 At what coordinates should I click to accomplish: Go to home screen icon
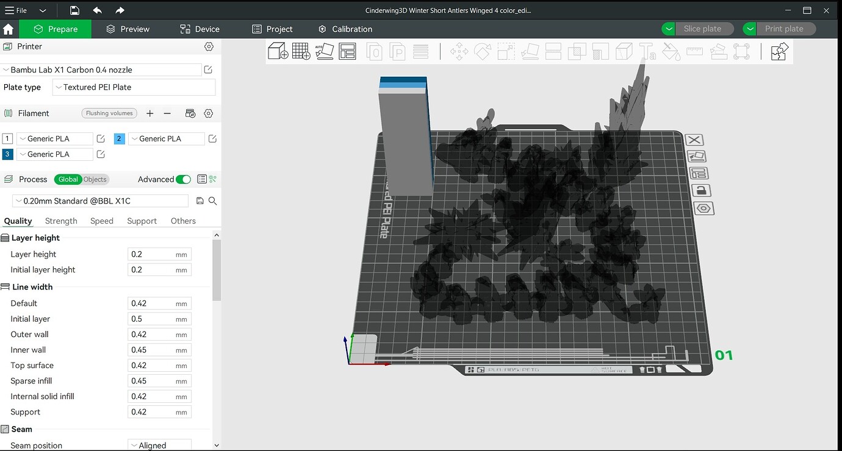[9, 29]
